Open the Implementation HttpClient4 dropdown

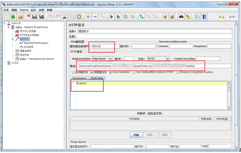(x=111, y=59)
